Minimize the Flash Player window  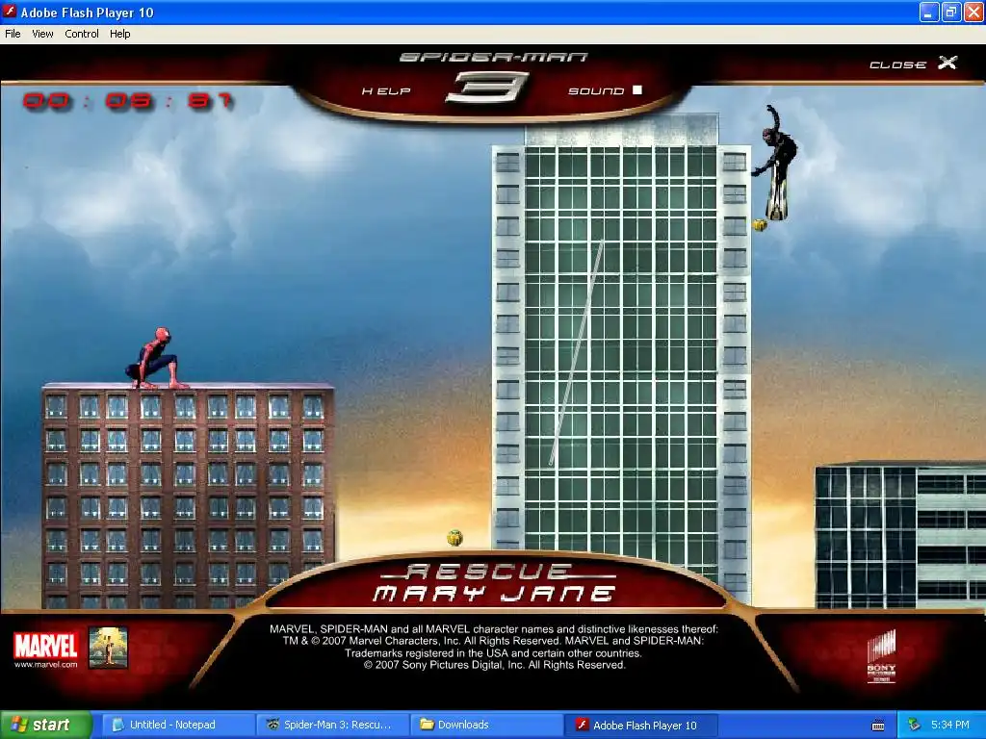928,12
